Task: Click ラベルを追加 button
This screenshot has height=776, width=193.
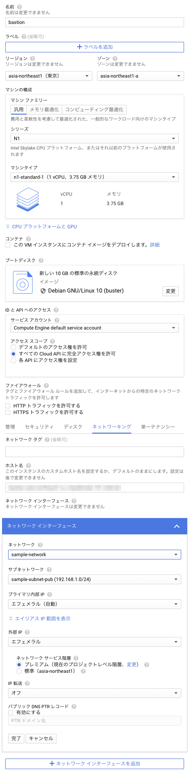Action: 95,47
